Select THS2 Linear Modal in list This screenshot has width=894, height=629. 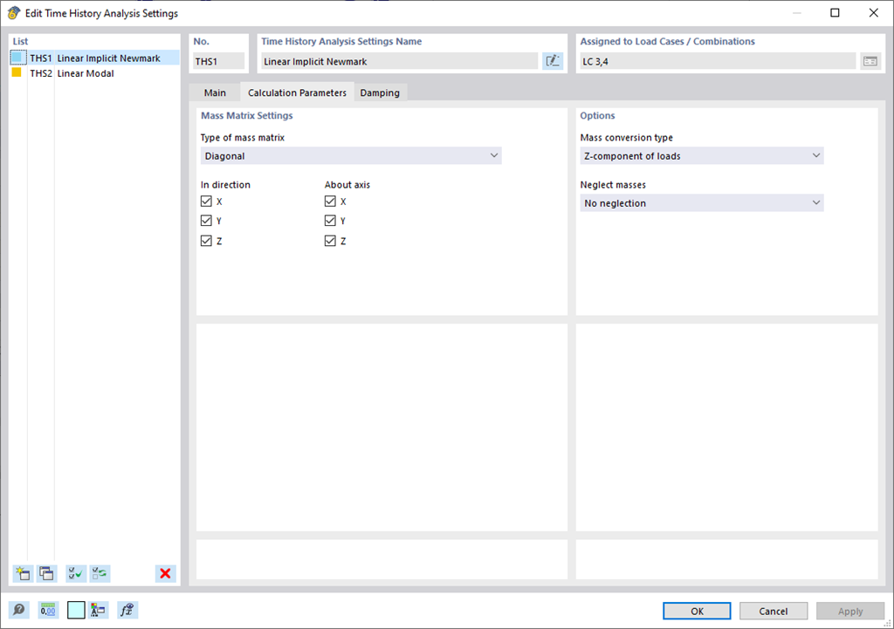(94, 73)
